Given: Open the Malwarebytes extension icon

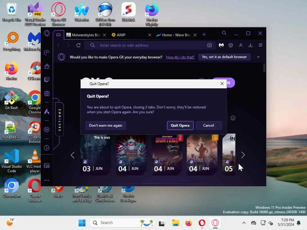Looking at the screenshot, I should click(221, 46).
